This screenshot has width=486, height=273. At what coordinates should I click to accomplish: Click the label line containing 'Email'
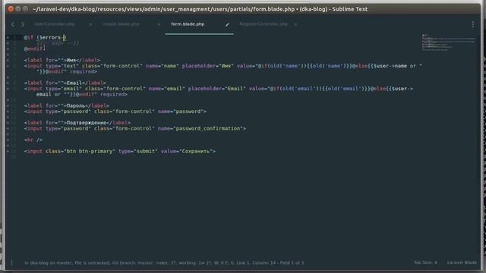(x=65, y=83)
